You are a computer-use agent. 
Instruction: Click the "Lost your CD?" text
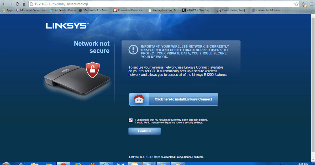pyautogui.click(x=137, y=157)
